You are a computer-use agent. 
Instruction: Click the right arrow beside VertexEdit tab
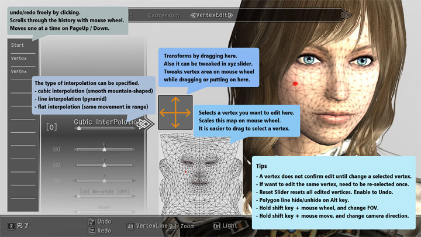click(230, 15)
